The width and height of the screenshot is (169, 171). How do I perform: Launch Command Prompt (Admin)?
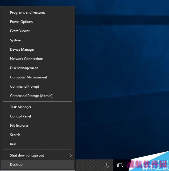[38, 96]
